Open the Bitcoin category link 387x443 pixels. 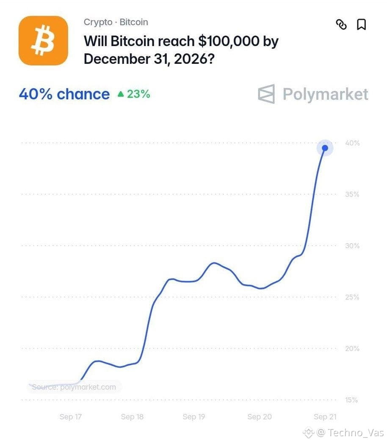coord(134,22)
